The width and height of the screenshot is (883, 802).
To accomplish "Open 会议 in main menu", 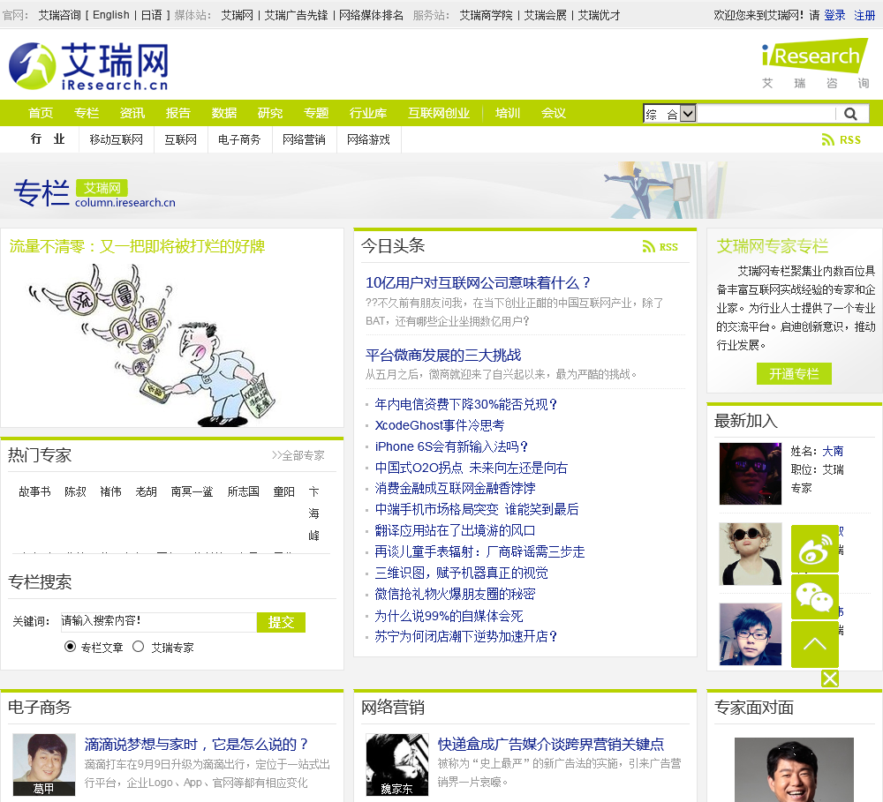I will 554,113.
